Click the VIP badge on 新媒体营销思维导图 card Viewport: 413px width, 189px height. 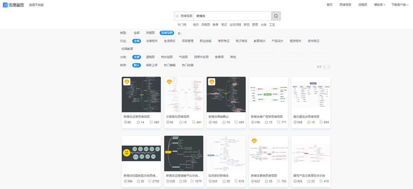click(254, 141)
